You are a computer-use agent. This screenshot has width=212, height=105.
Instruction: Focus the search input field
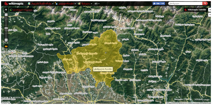click(185, 4)
